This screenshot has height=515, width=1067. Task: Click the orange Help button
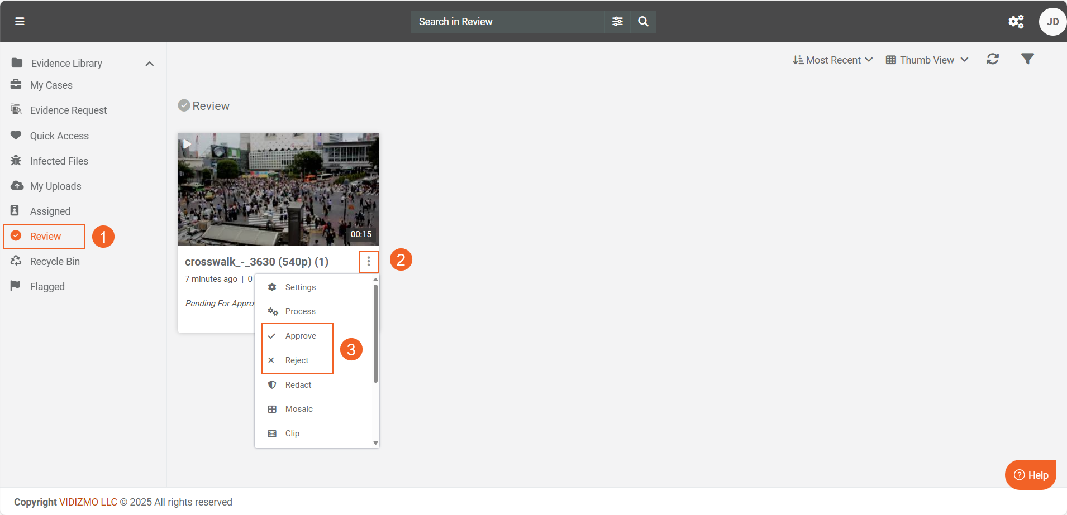click(1030, 475)
